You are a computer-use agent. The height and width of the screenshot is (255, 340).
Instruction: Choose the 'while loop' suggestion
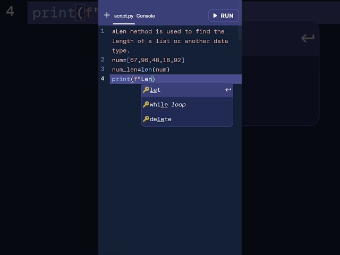[187, 105]
